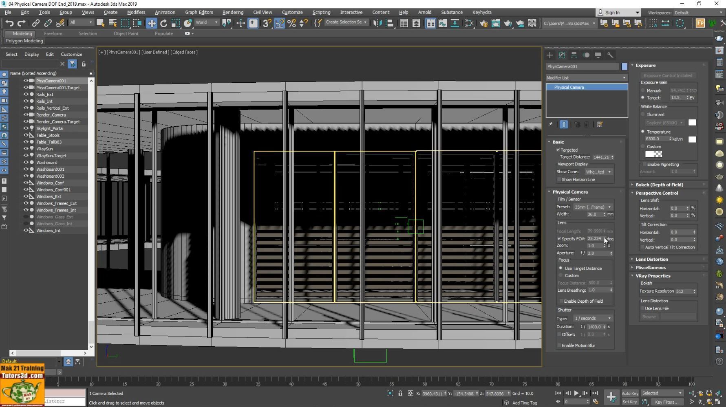Click the Polygon Modeling button

tap(24, 41)
